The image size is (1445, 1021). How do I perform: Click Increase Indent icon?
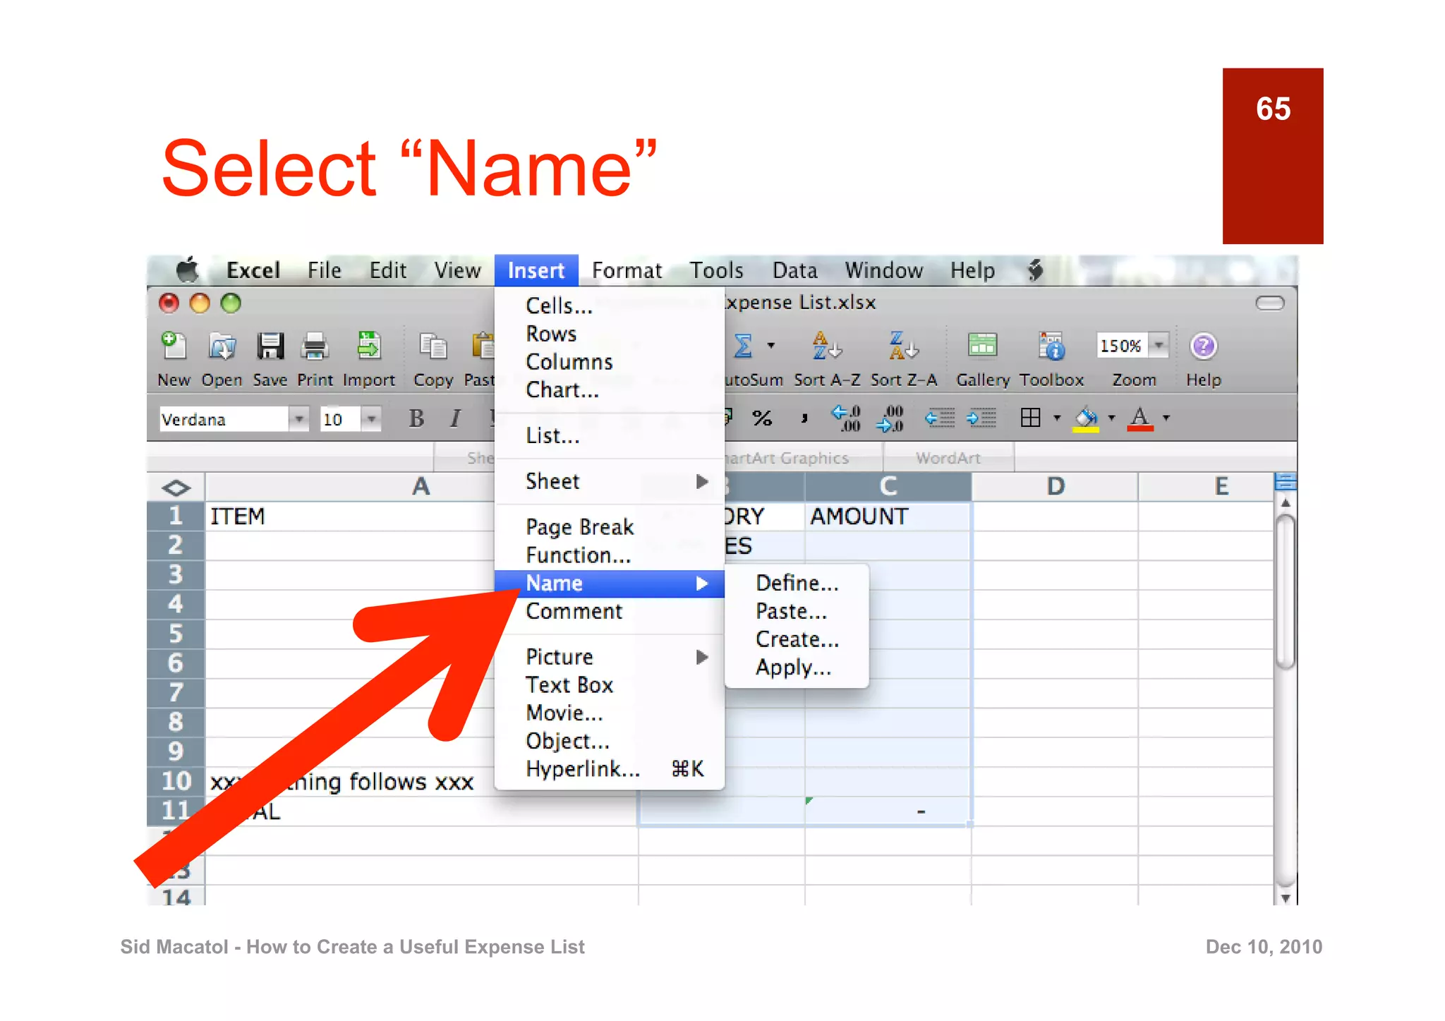point(981,418)
